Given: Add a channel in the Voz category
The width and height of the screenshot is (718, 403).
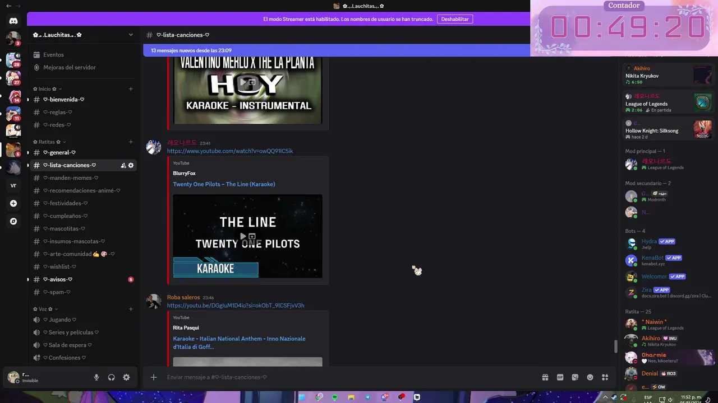Looking at the screenshot, I should pyautogui.click(x=131, y=309).
